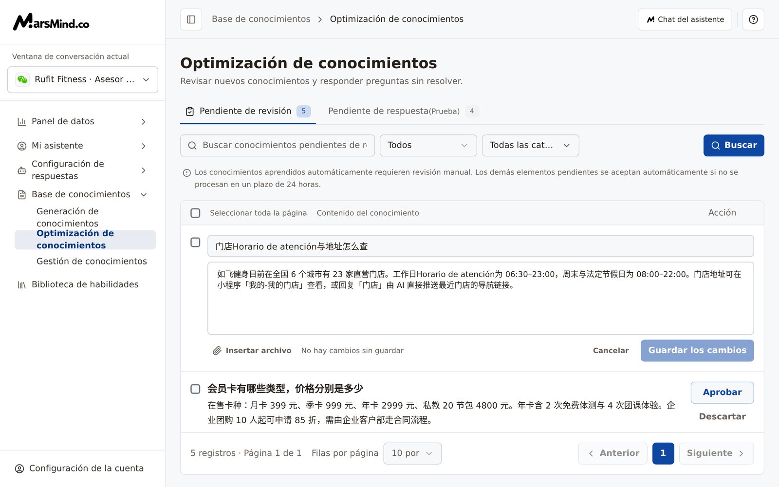
Task: Click the clipboard icon on Pendiente de revisión
Action: 190,112
